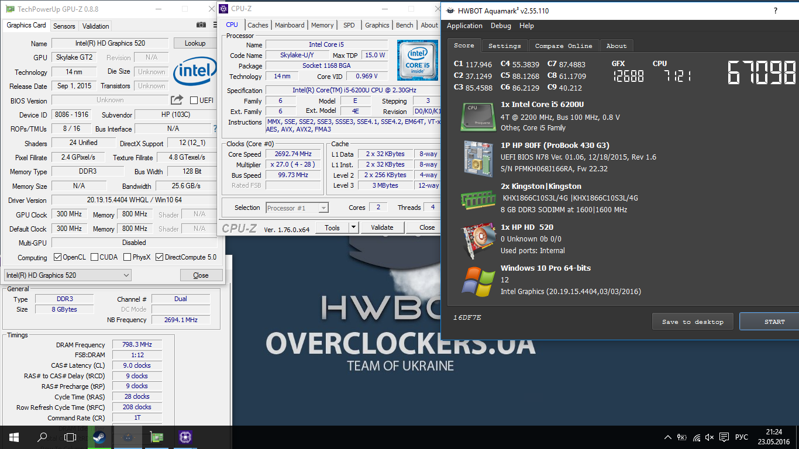Open taskbar Search magnifier
Screen dimensions: 799x449
42,437
